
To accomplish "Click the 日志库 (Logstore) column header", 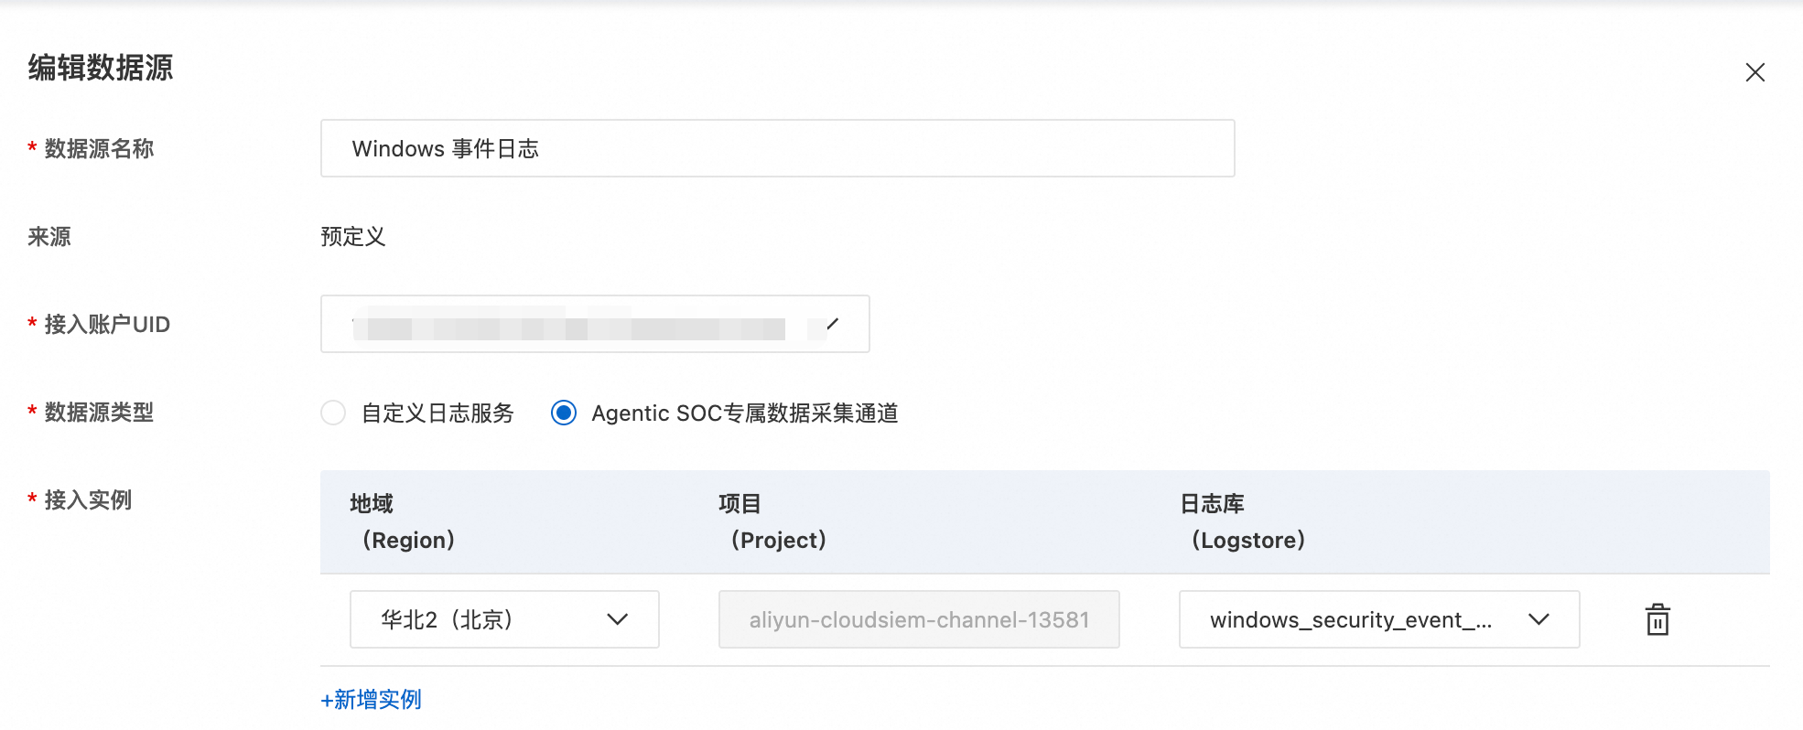I will [1243, 521].
